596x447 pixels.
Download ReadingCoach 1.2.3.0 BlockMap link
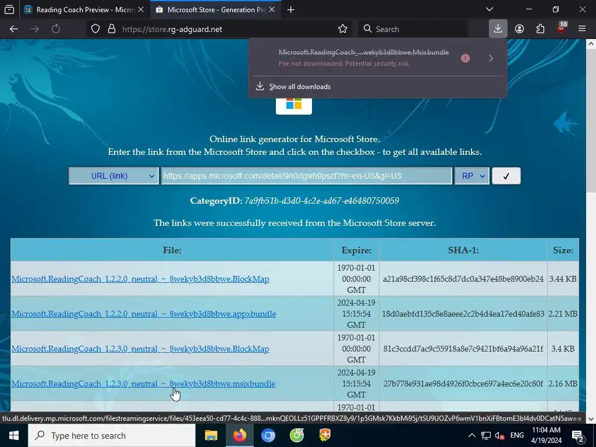pyautogui.click(x=140, y=349)
